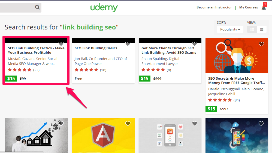The height and width of the screenshot is (153, 272).
Task: Click $15 price on SEO Secrets course
Action: pos(211,109)
